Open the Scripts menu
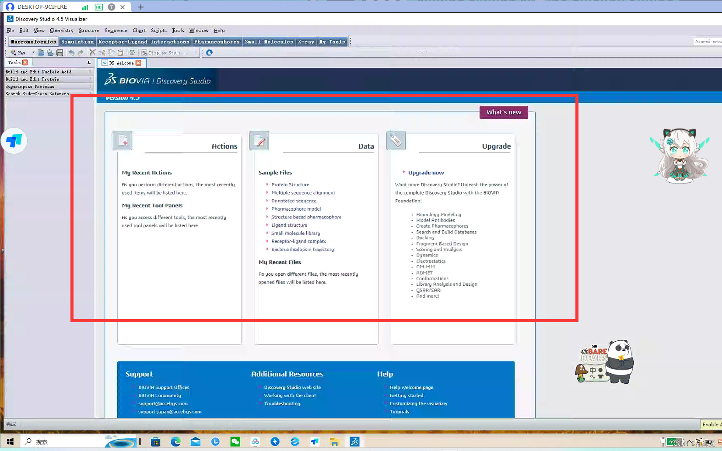 click(159, 31)
